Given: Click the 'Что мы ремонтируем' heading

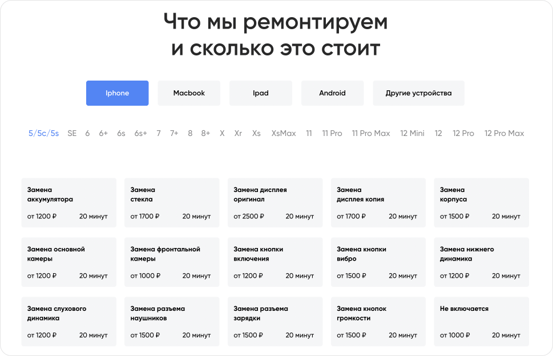Looking at the screenshot, I should point(276,22).
